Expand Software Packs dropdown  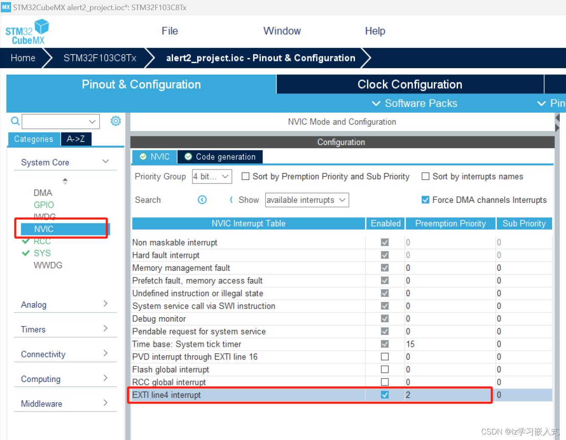pyautogui.click(x=415, y=103)
